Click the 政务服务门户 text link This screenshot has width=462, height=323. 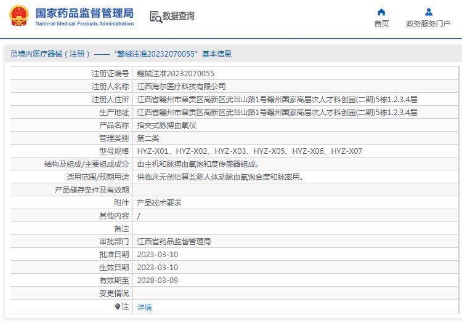pyautogui.click(x=428, y=24)
